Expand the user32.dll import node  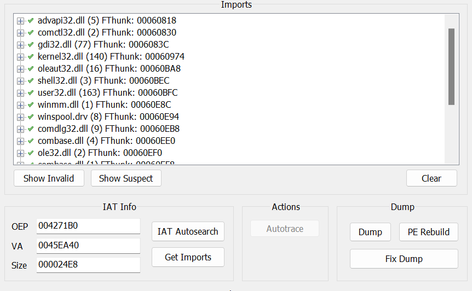pyautogui.click(x=20, y=93)
